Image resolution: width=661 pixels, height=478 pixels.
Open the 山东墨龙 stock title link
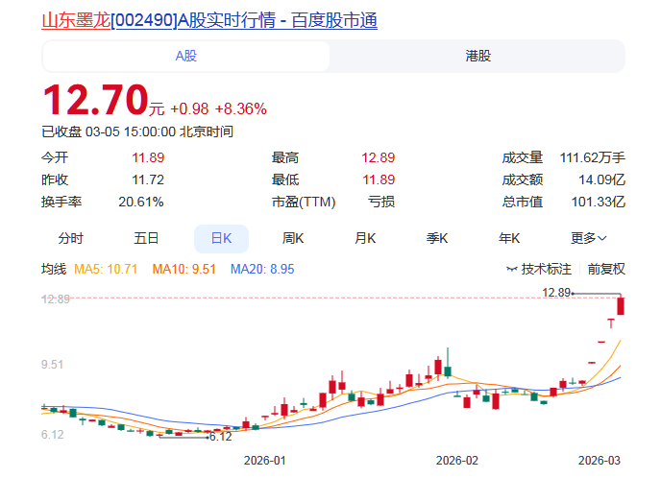point(208,20)
